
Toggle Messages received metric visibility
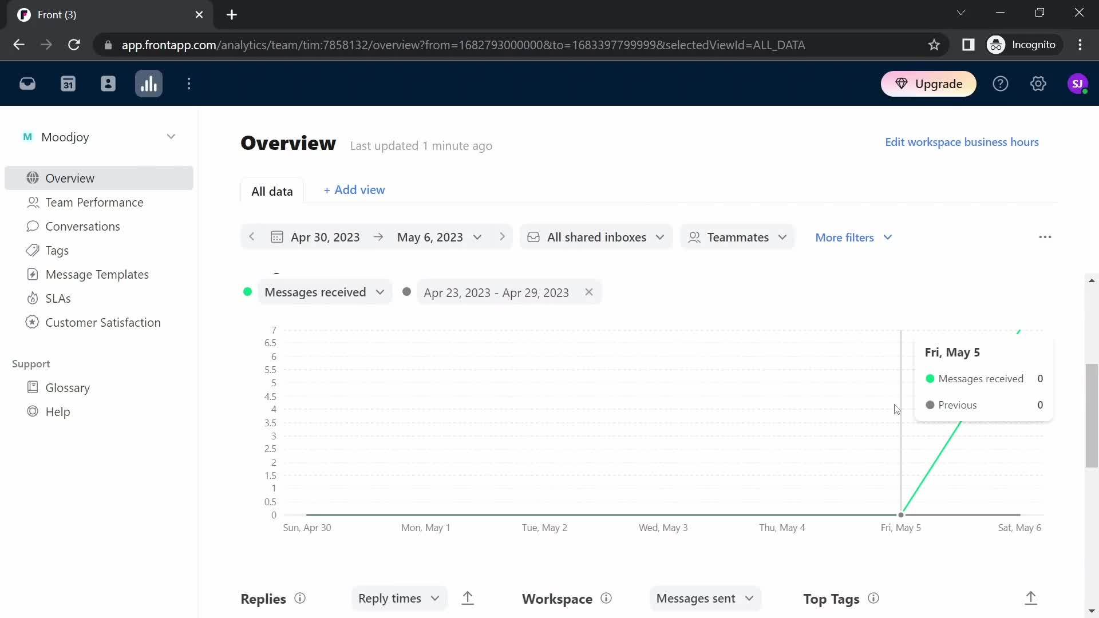coord(248,293)
